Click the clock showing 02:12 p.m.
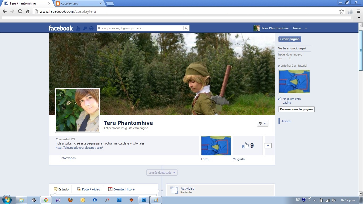Image resolution: width=363 pixels, height=204 pixels. [348, 200]
